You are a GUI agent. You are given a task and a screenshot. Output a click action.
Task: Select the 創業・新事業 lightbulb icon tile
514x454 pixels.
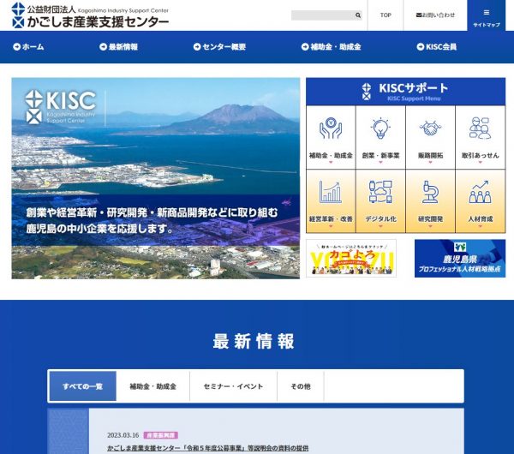pyautogui.click(x=380, y=137)
